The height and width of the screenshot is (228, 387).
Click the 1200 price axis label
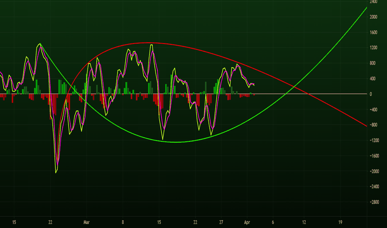pos(373,48)
